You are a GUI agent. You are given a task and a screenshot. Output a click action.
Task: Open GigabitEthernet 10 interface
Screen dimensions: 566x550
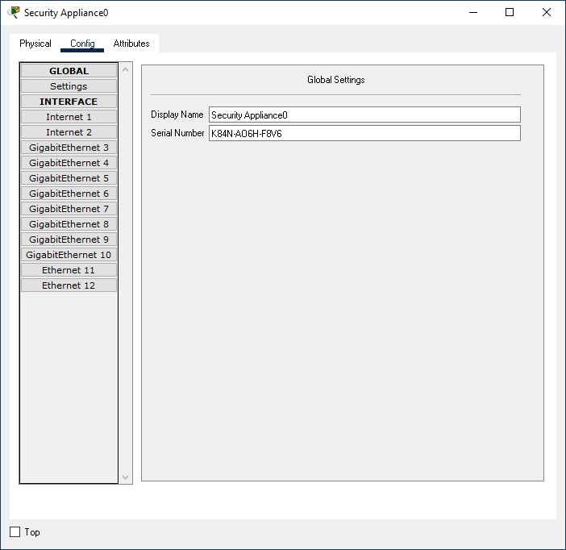pyautogui.click(x=69, y=255)
